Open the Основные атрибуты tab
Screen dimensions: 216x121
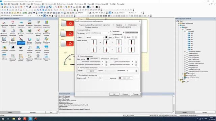click(91, 27)
